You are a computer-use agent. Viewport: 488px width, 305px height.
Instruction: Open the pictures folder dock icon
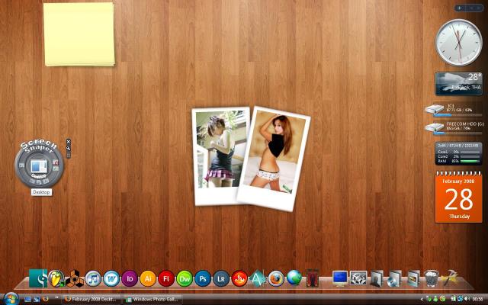pos(413,278)
